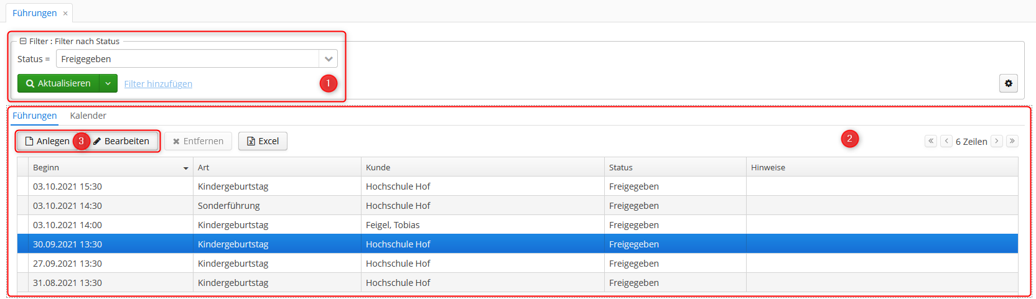
Task: Click the Aktualisieren search button
Action: pyautogui.click(x=58, y=83)
